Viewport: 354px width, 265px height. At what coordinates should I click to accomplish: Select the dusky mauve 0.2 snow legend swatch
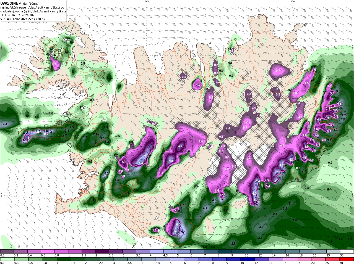pyautogui.click(x=7, y=251)
